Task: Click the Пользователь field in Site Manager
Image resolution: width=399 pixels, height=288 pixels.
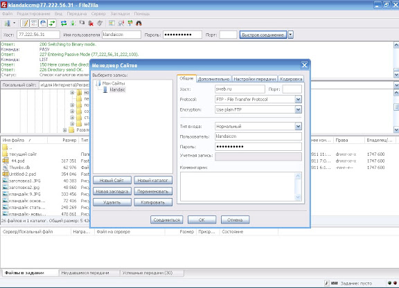Action: click(x=258, y=136)
